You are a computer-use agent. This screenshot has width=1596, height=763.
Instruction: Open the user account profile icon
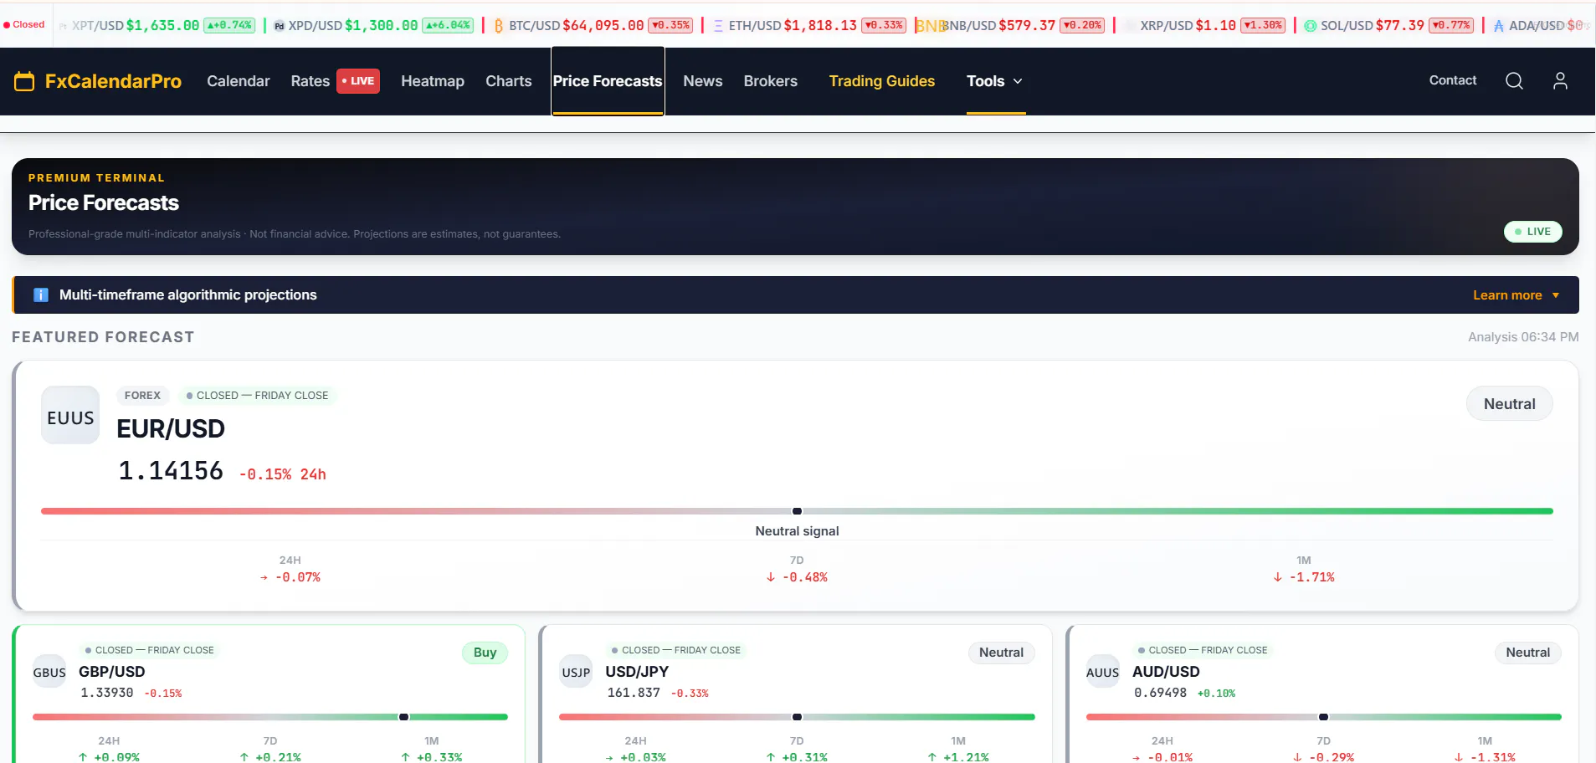(x=1560, y=80)
